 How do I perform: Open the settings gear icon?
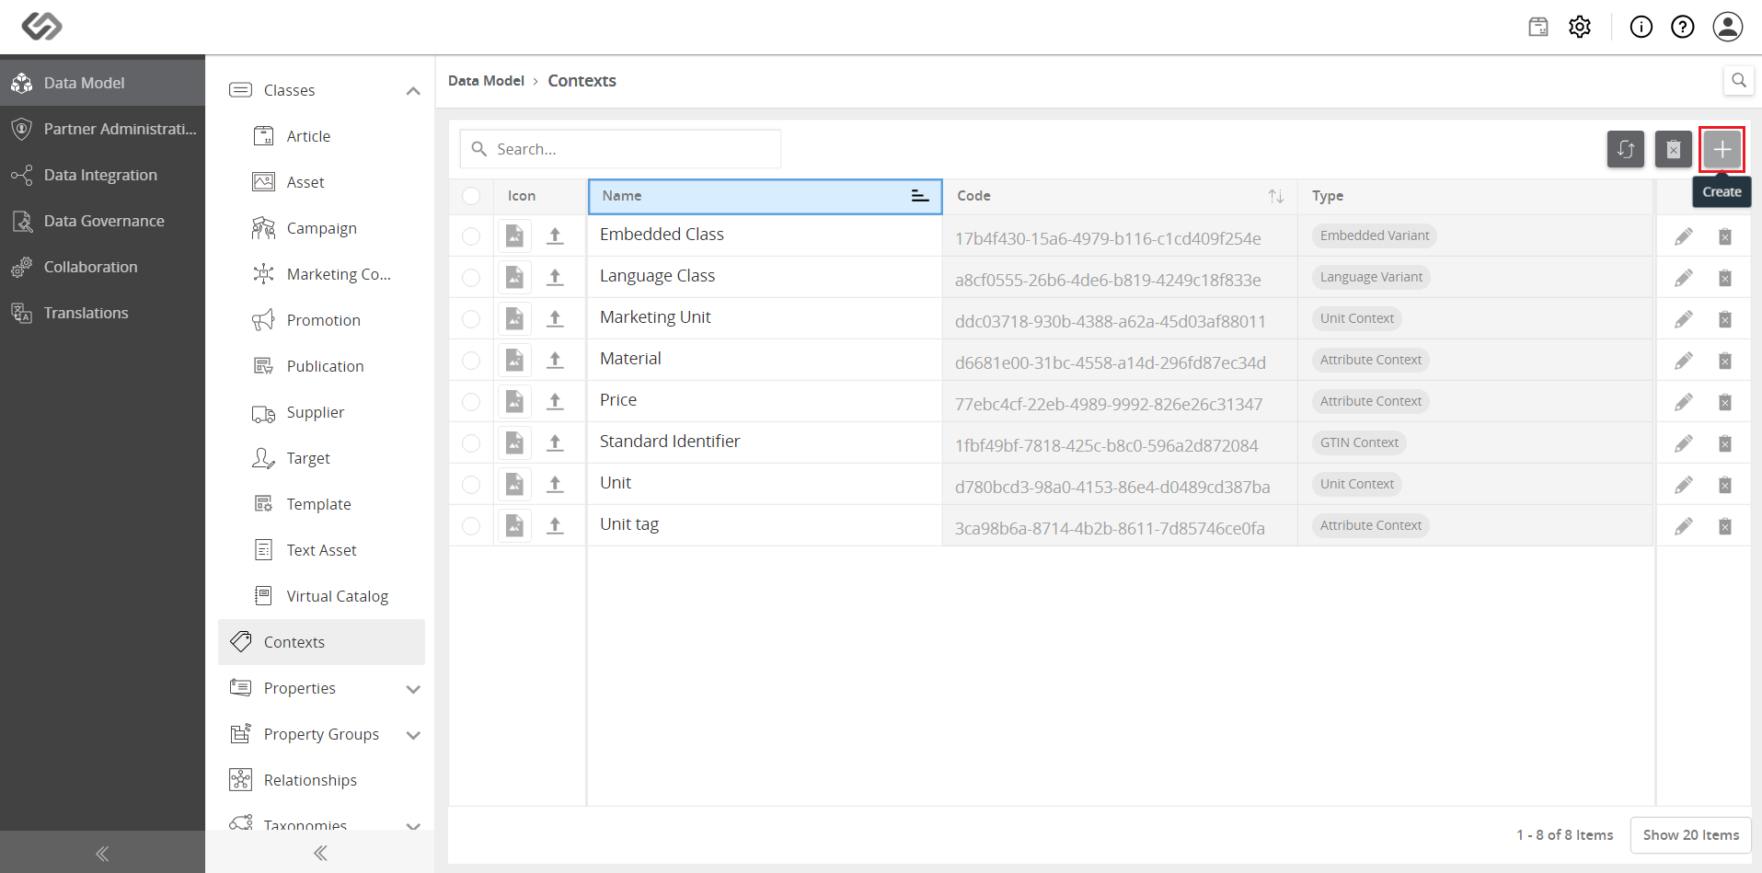tap(1580, 27)
